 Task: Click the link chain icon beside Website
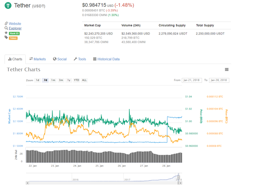coord(6,23)
